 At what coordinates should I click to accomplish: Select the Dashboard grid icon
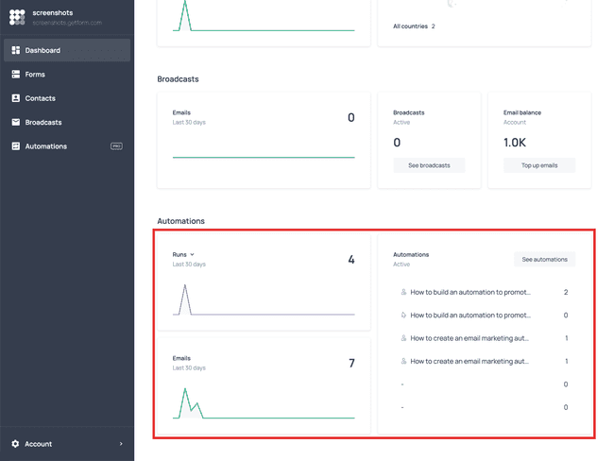(16, 50)
